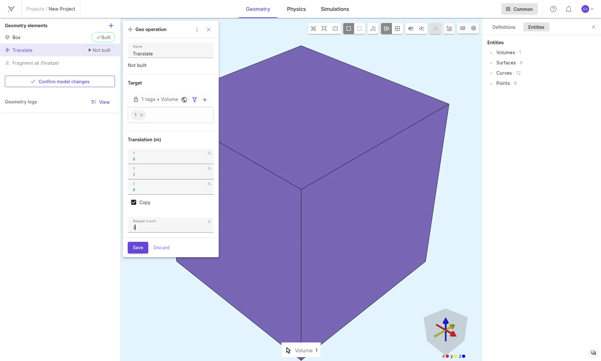Close the Entities side panel
Image resolution: width=601 pixels, height=361 pixels.
click(x=593, y=27)
